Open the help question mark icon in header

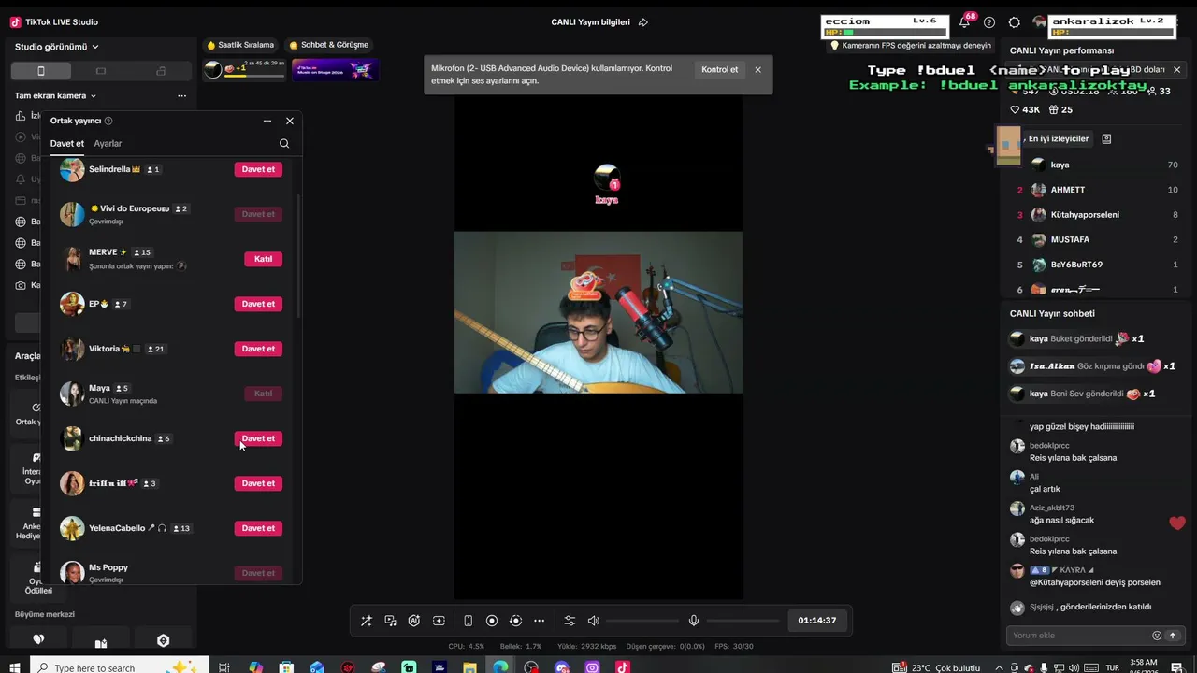(989, 22)
